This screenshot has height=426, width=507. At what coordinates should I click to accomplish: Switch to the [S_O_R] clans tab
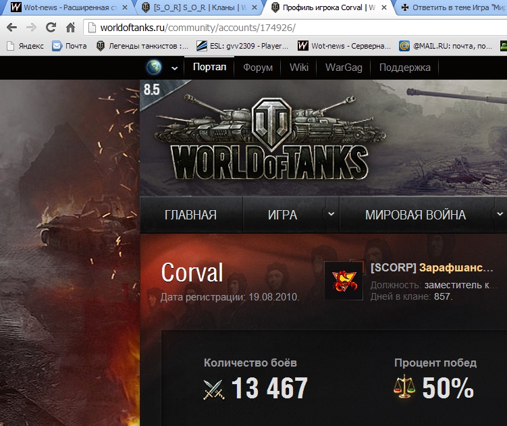pos(198,7)
